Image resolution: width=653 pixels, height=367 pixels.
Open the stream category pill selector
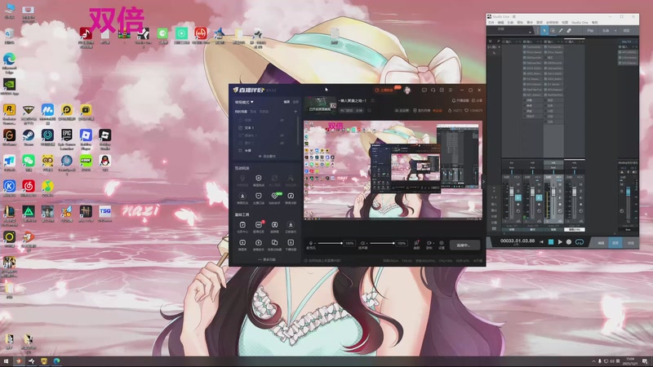pos(352,111)
